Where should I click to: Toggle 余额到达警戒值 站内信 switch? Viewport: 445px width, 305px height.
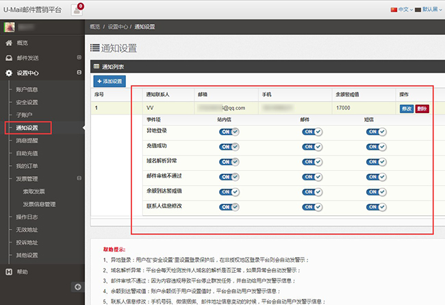[x=229, y=192]
